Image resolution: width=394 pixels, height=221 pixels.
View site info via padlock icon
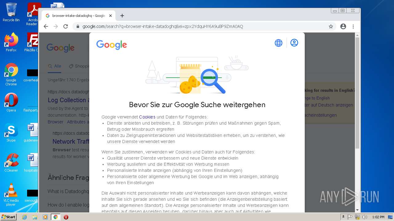78,26
